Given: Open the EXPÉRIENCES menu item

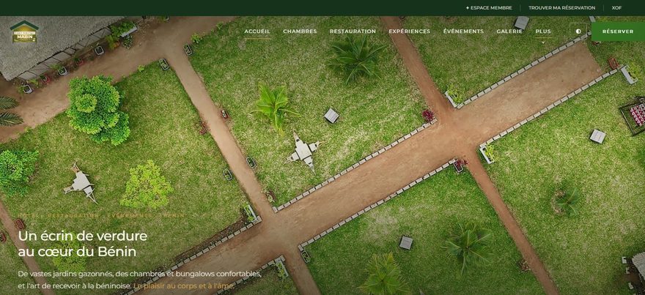Looking at the screenshot, I should 409,31.
